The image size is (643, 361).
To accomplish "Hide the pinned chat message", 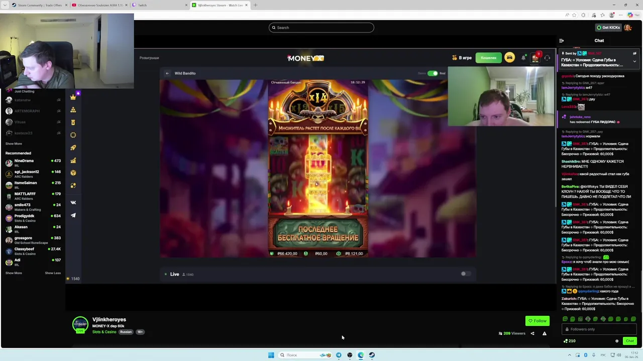I will coord(634,53).
